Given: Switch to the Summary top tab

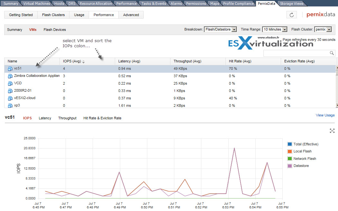Looking at the screenshot, I should click(11, 4).
